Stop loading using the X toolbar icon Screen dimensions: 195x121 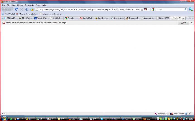coord(21,9)
